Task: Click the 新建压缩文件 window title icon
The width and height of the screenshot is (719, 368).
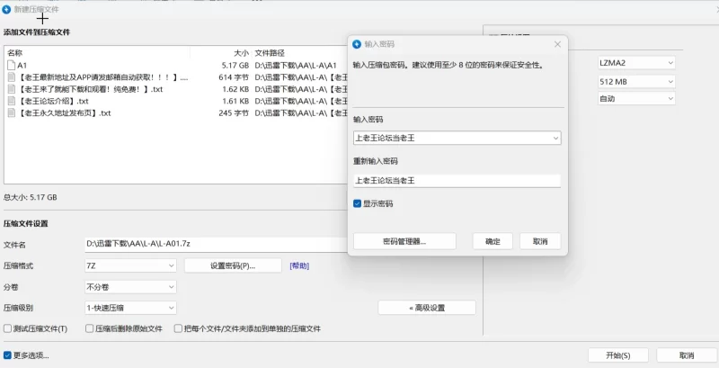Action: [7, 9]
